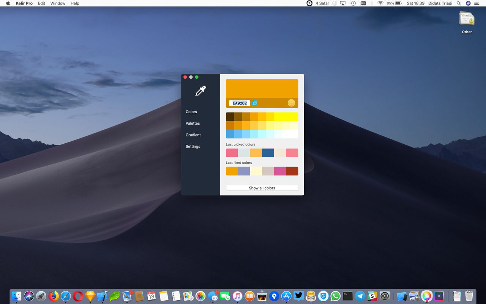Open Twitter from the Dock
The height and width of the screenshot is (304, 486).
point(298,296)
